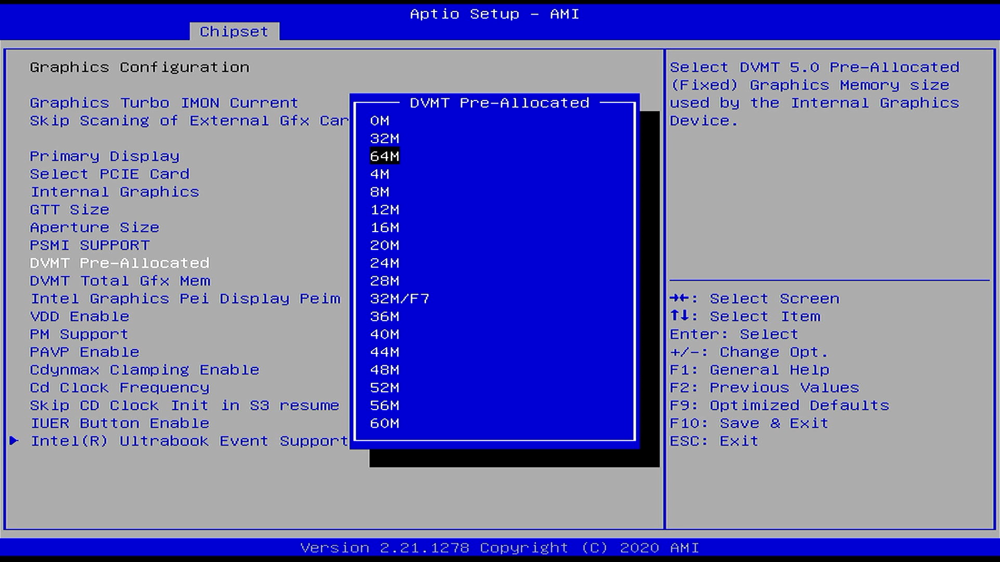Toggle IUER Button Enable setting
This screenshot has height=562, width=1000.
coord(119,423)
